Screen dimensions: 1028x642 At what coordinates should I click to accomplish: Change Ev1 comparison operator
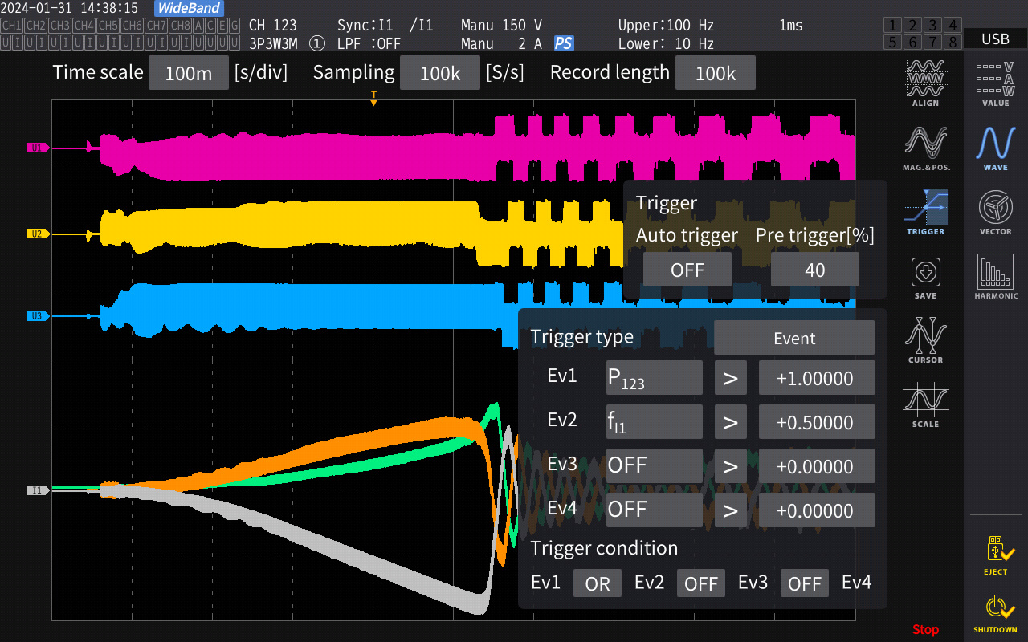tap(731, 377)
